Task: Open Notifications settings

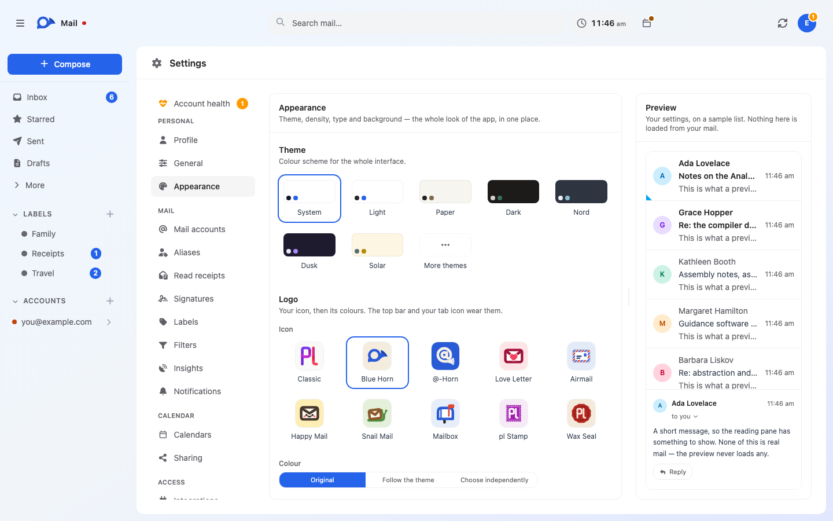Action: coord(203,391)
